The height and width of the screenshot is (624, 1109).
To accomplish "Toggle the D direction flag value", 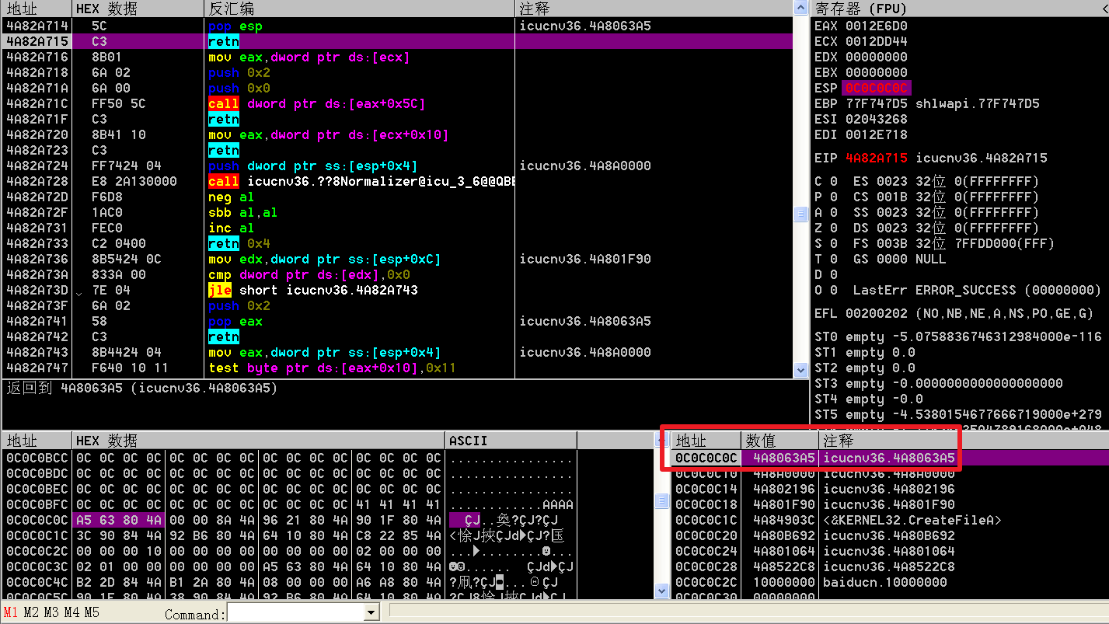I will tap(834, 274).
